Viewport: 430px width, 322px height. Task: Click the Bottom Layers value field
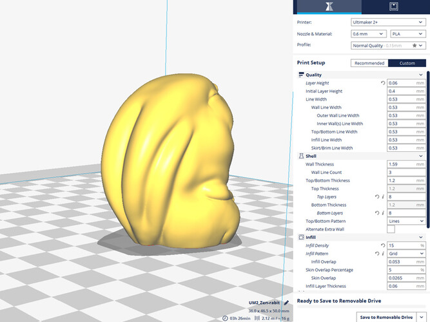[406, 213]
